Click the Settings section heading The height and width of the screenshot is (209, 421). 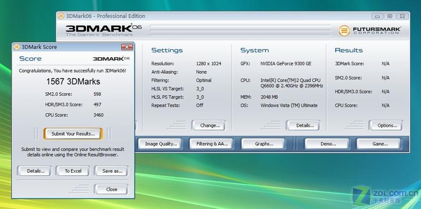167,50
